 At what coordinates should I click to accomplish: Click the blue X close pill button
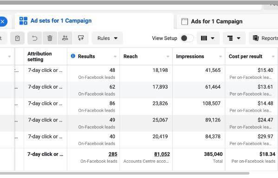pyautogui.click(x=3, y=22)
